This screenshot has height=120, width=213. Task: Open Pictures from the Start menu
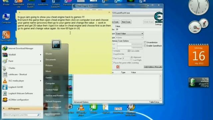pyautogui.click(x=49, y=65)
